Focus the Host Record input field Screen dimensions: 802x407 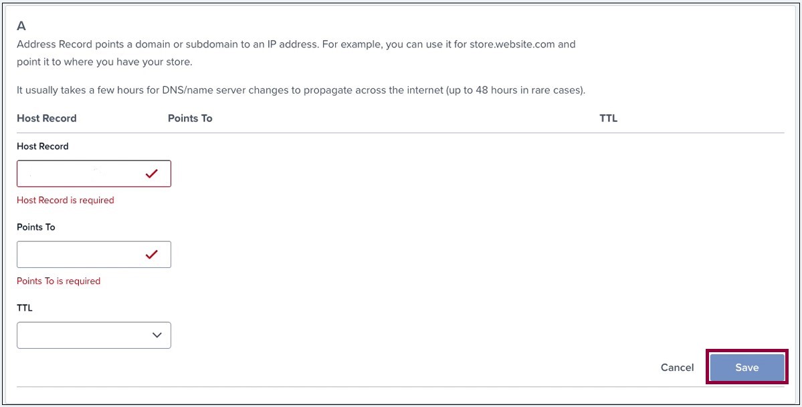click(94, 174)
